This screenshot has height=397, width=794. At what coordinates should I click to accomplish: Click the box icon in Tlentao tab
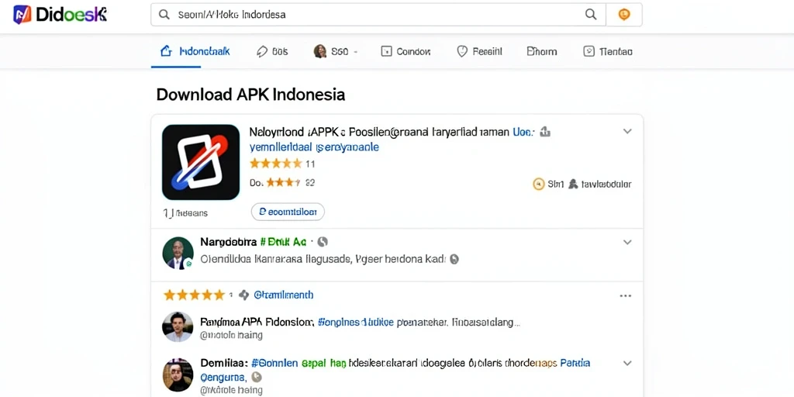589,51
